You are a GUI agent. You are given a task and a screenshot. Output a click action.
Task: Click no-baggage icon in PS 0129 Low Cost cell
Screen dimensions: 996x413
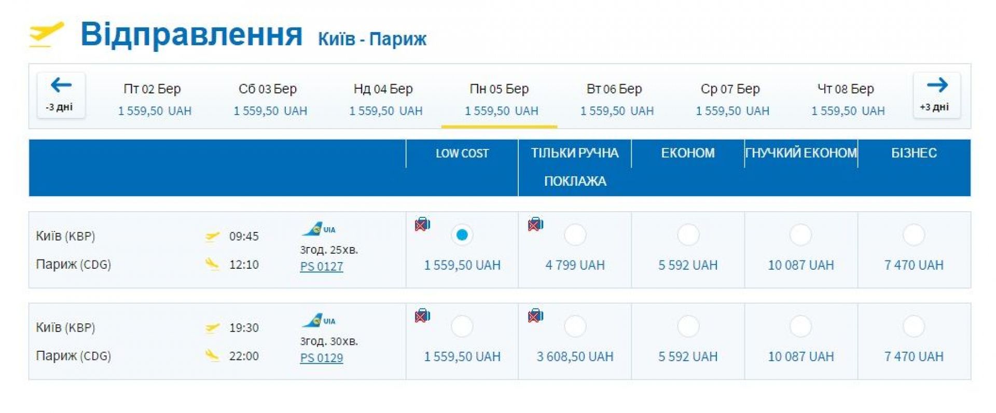[x=422, y=315]
